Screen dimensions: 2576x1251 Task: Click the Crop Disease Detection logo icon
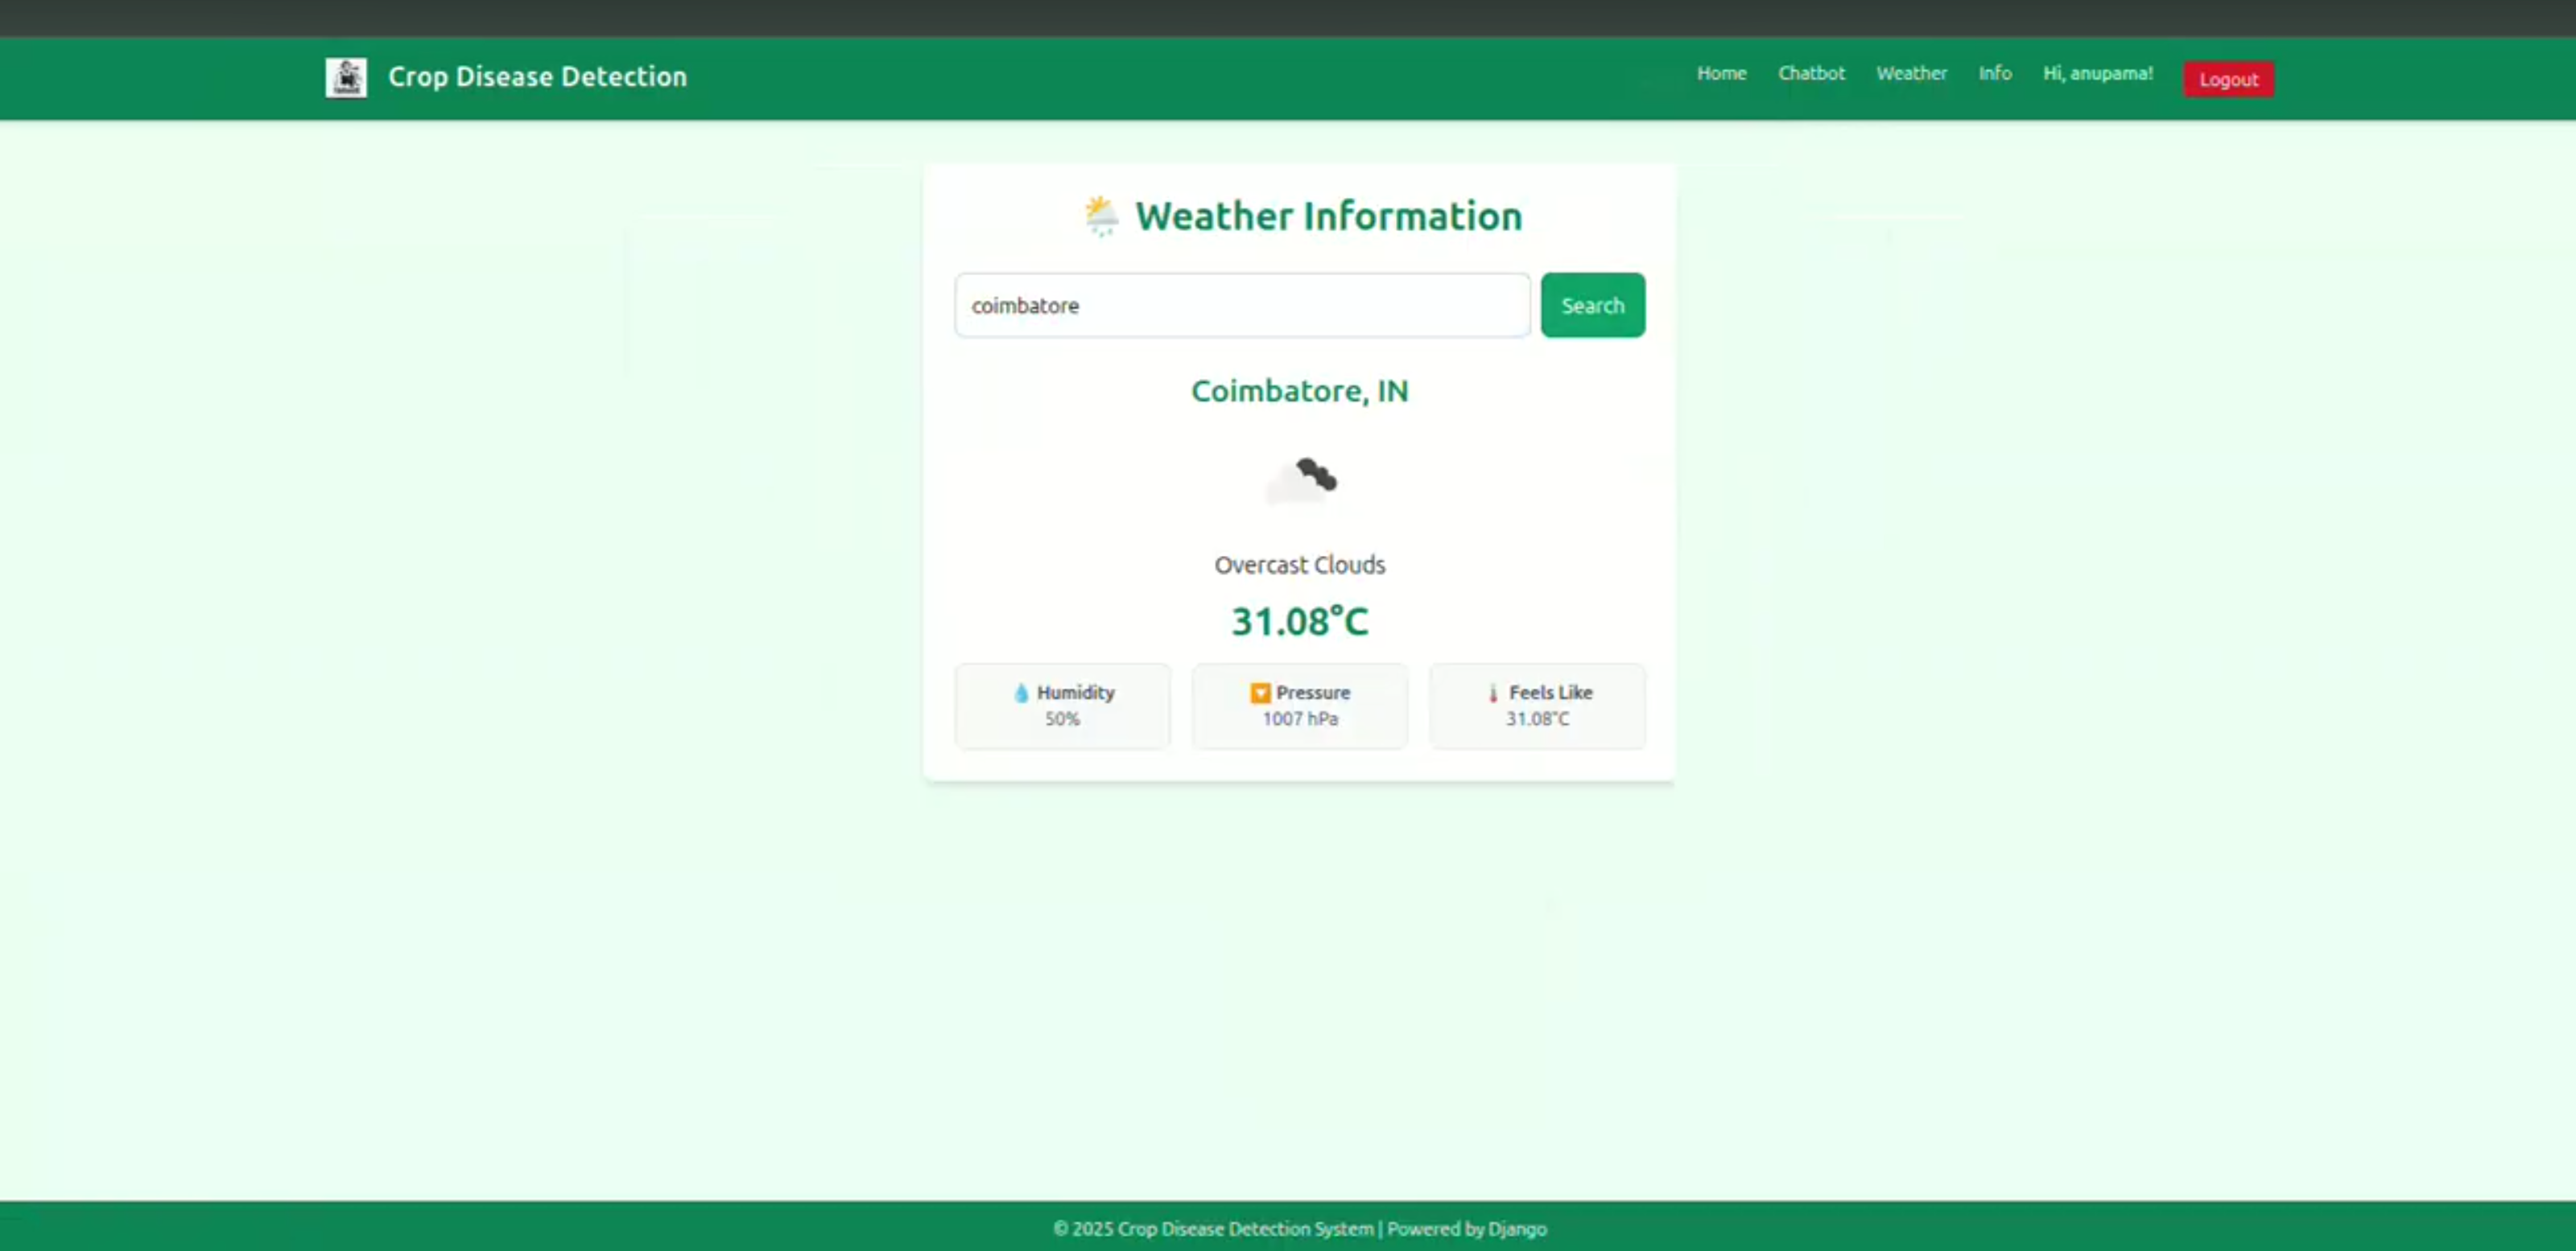pos(346,77)
